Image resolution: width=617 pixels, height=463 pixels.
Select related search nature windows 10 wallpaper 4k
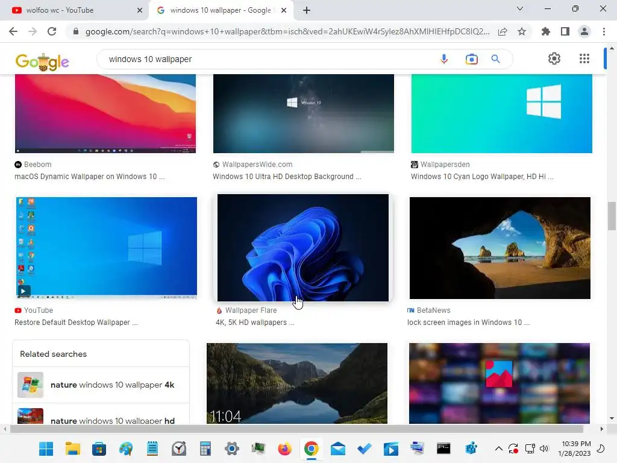(x=101, y=385)
